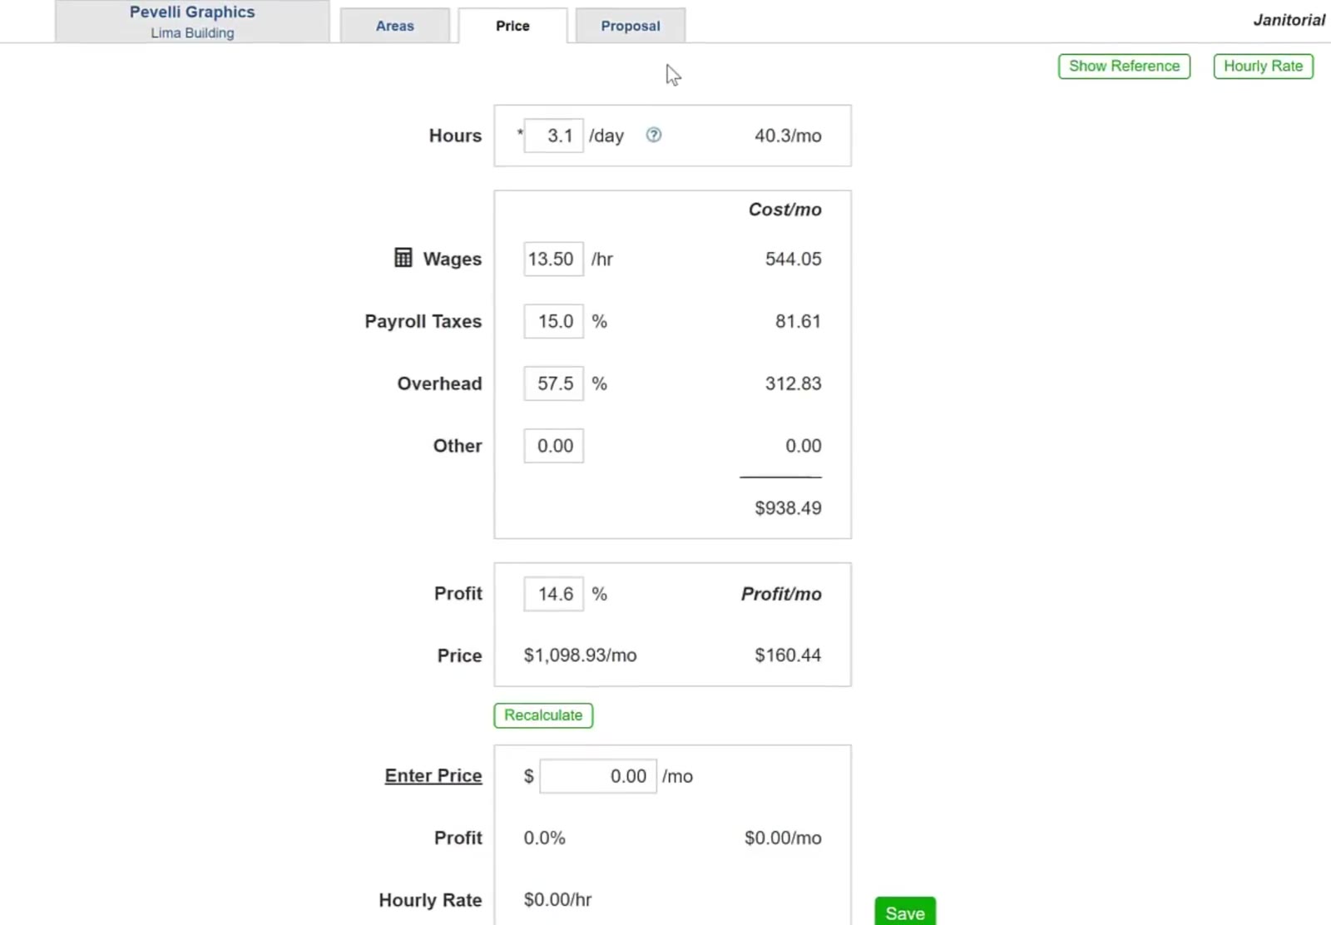
Task: Click the 40.3/mo hours value
Action: (x=788, y=136)
